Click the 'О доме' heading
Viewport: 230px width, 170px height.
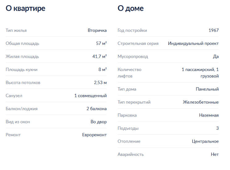tap(130, 8)
